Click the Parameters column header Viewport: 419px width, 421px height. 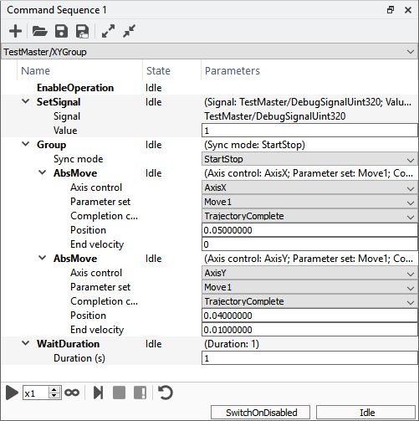[x=309, y=70]
